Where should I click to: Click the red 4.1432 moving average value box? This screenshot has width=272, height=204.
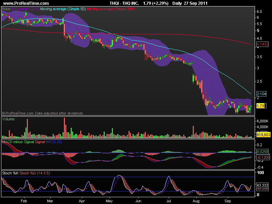click(262, 44)
